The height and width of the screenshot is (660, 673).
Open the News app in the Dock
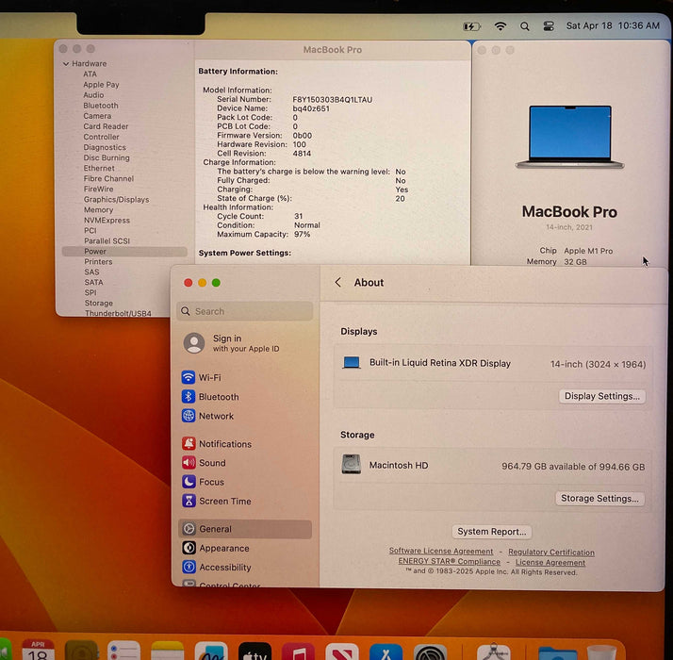[342, 652]
